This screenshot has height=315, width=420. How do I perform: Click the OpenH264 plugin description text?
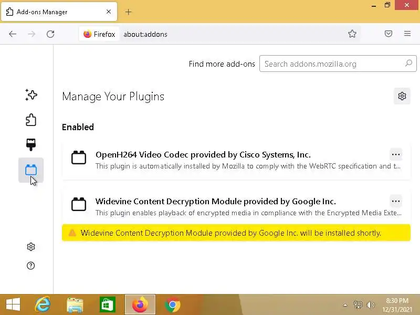[x=248, y=166]
